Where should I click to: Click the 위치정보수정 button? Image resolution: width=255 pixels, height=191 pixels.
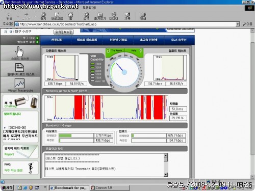(64, 32)
